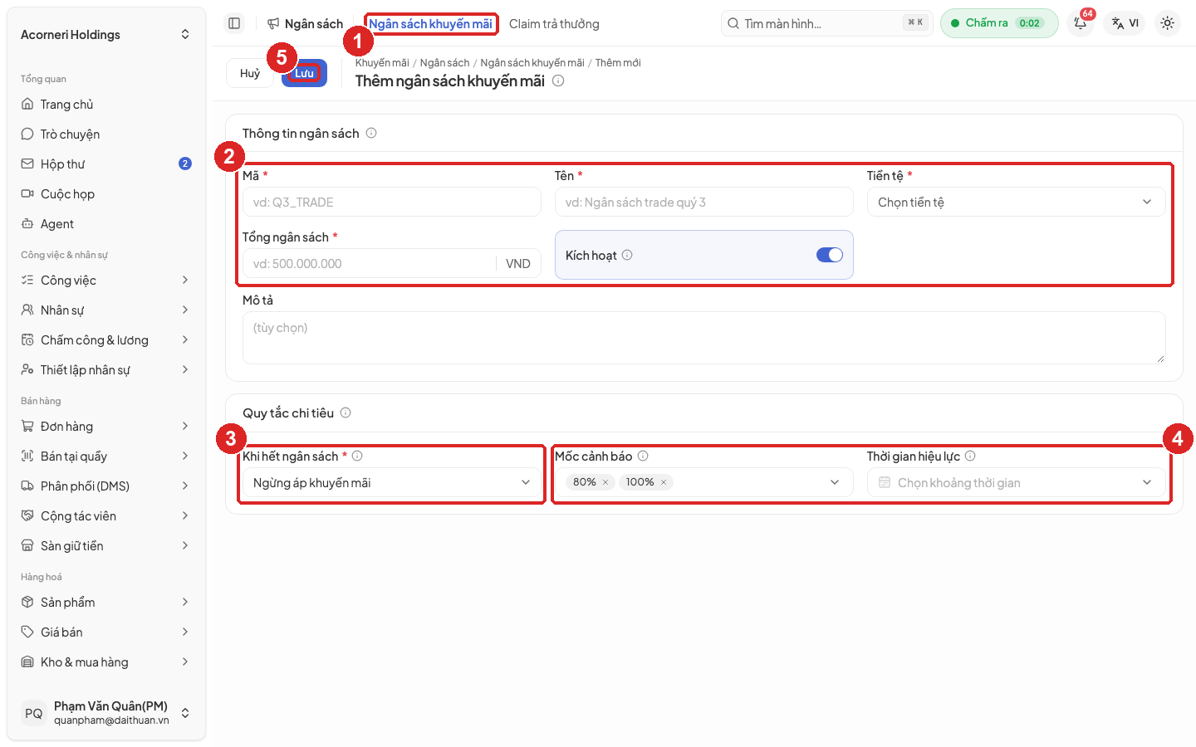Open Hộp thư in the sidebar
Viewport: 1196px width, 747px height.
point(106,164)
